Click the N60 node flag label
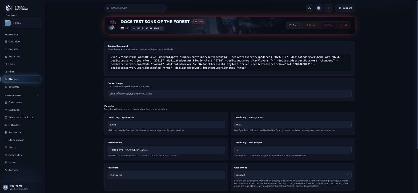This screenshot has height=193, width=418. point(125,28)
